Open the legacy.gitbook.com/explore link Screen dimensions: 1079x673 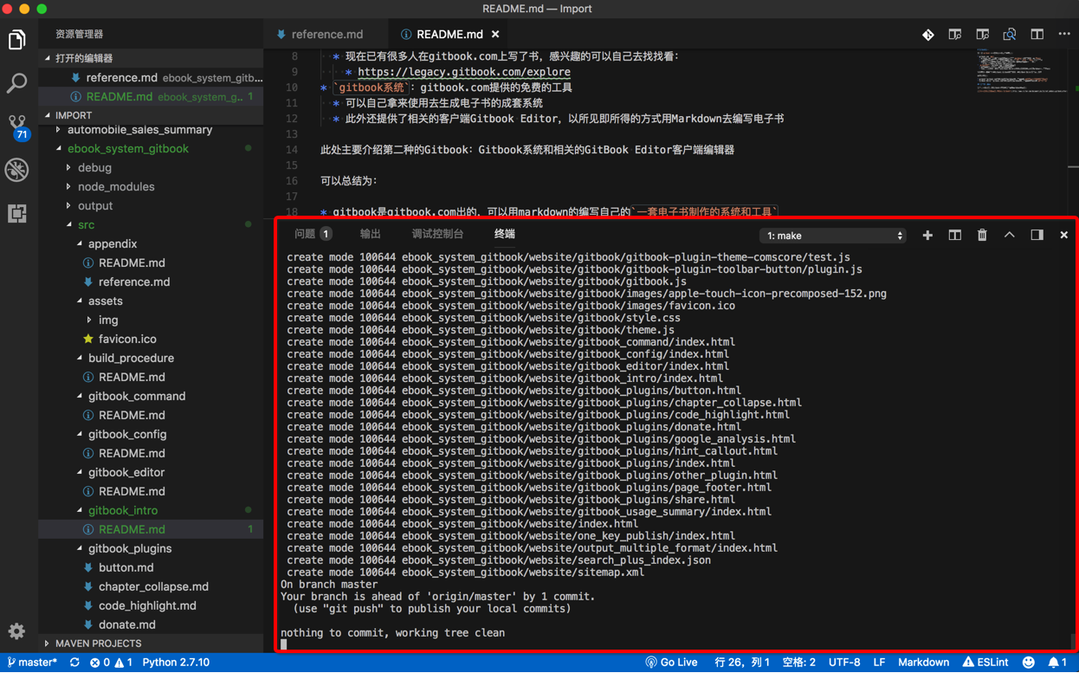pyautogui.click(x=463, y=72)
